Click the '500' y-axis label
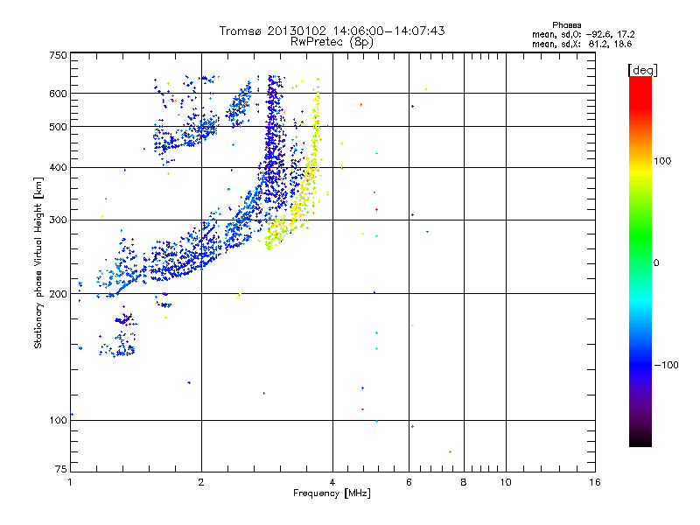The image size is (700, 525). (x=58, y=127)
